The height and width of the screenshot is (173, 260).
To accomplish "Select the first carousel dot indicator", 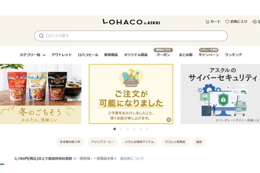I will tap(115, 129).
